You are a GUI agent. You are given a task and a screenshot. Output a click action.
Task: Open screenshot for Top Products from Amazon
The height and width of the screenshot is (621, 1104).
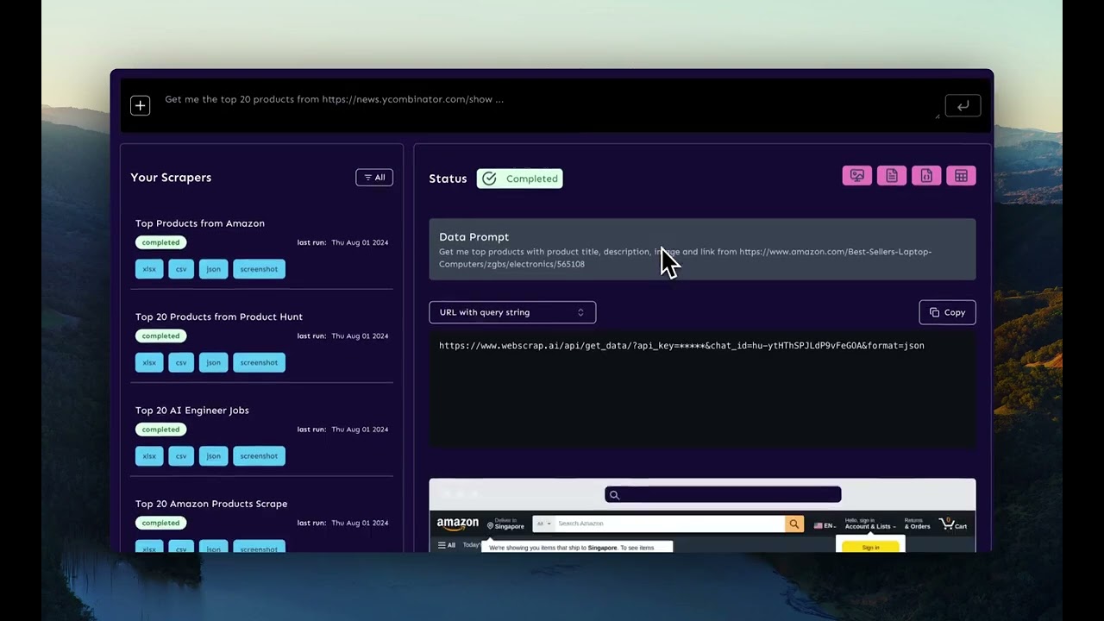[x=259, y=269]
